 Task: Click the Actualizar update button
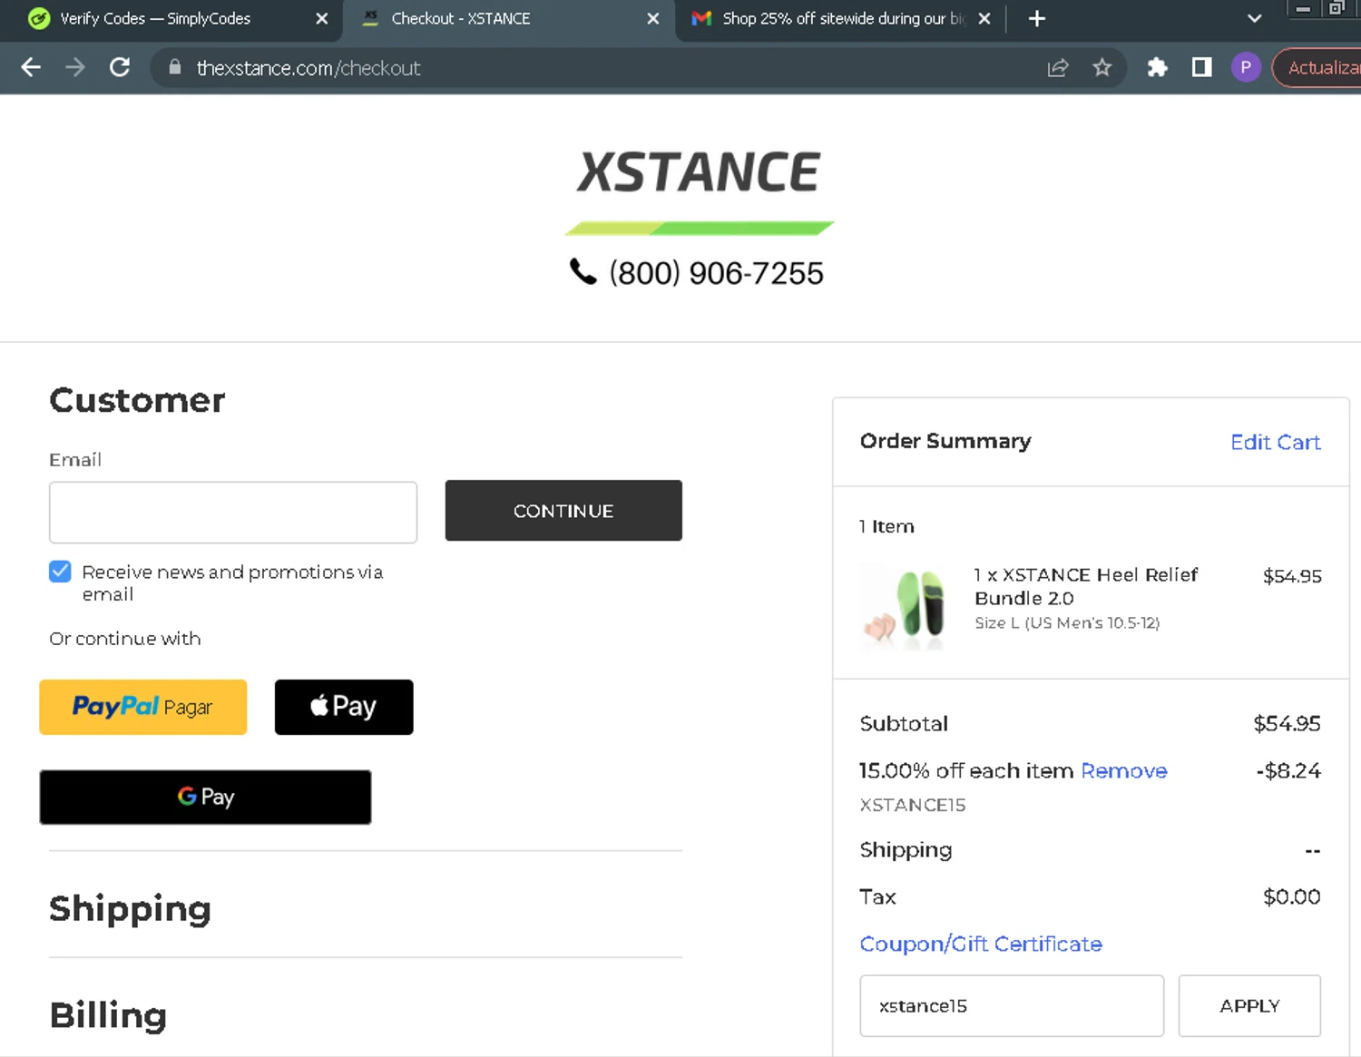[1317, 68]
